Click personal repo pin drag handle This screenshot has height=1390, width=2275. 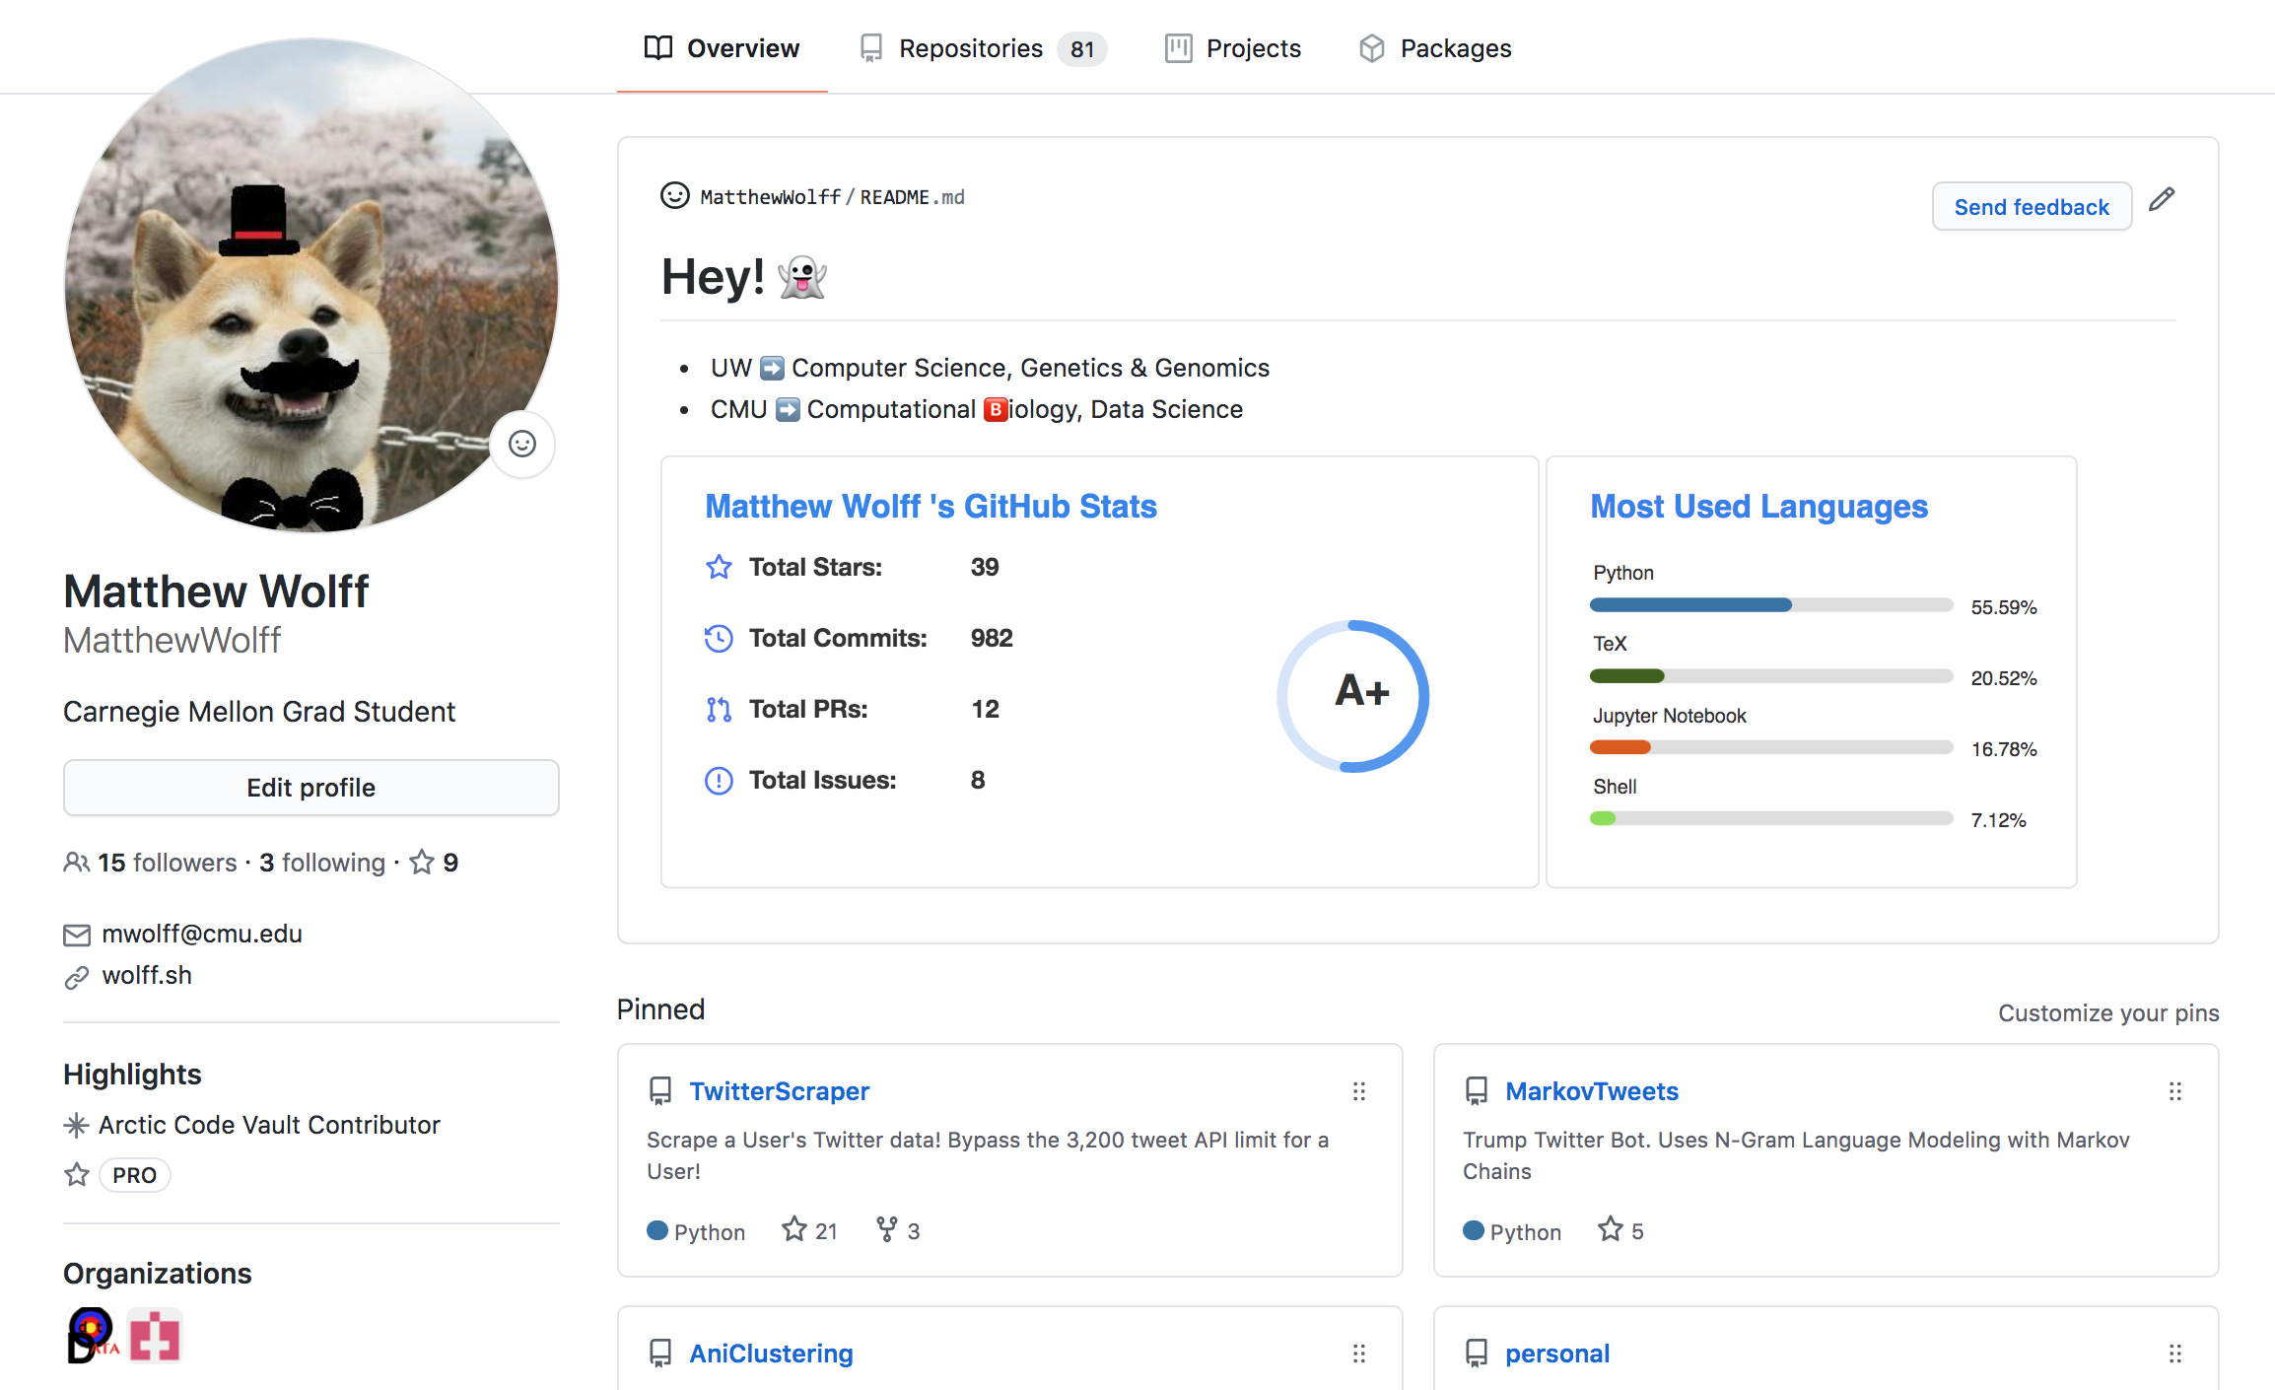(2175, 1354)
